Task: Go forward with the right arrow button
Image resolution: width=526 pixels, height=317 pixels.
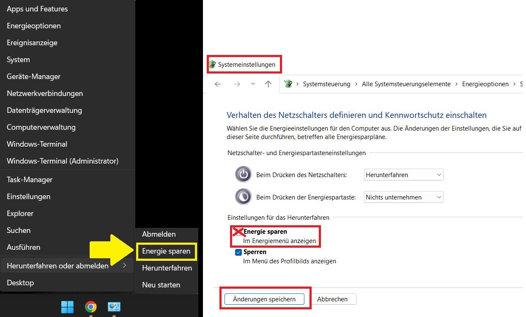Action: (x=237, y=84)
